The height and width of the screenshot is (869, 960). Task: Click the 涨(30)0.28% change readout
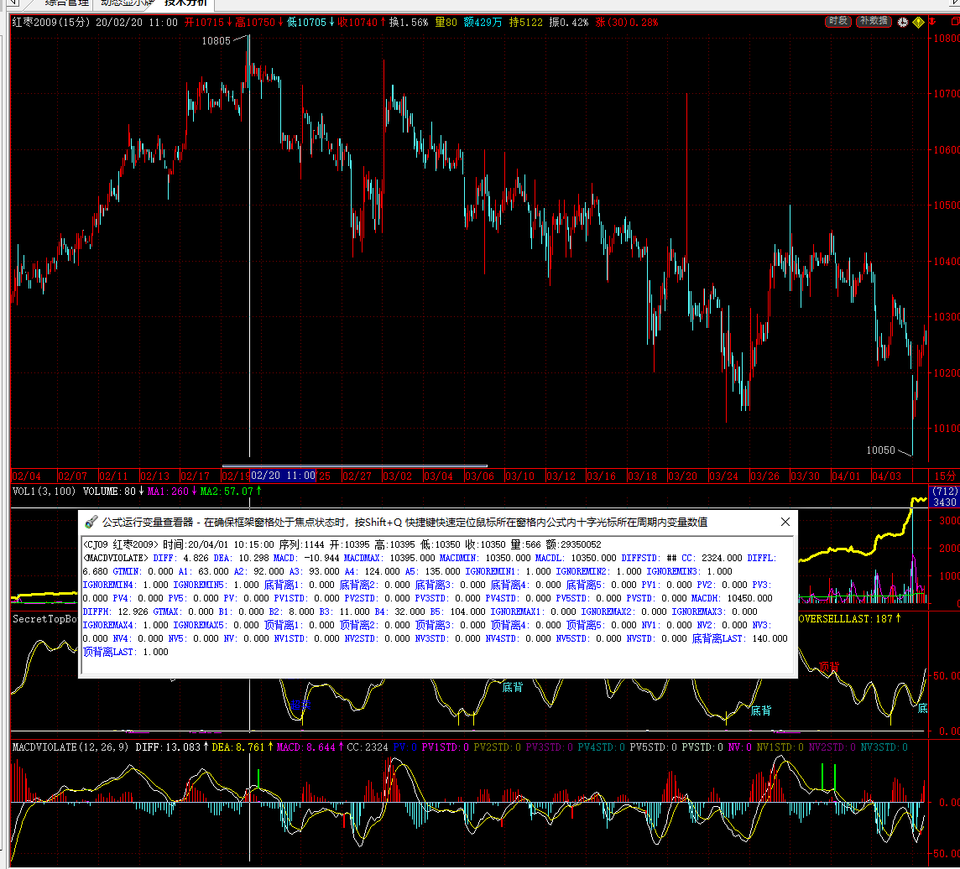(627, 22)
